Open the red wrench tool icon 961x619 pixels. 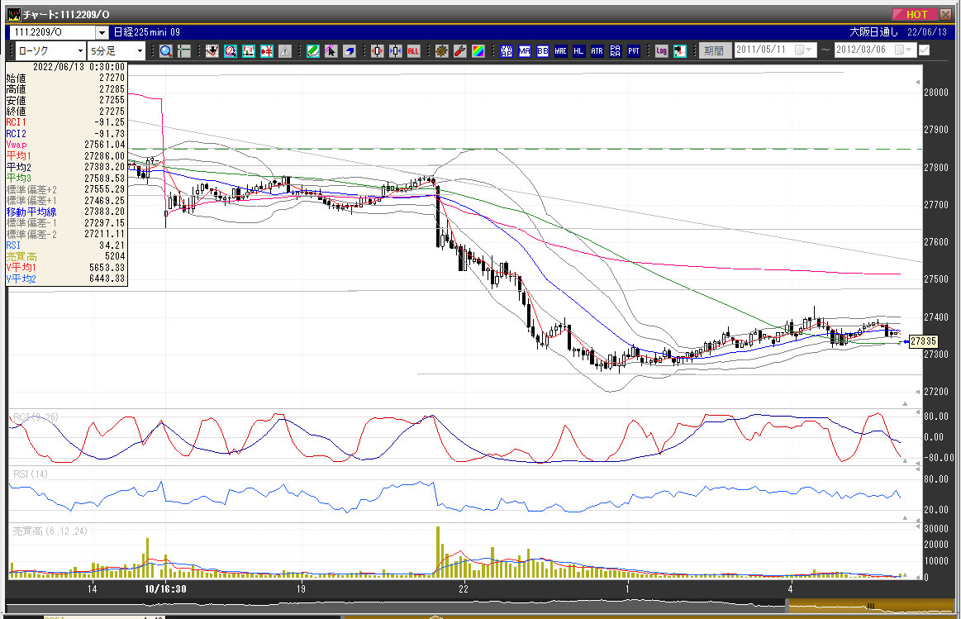(x=459, y=51)
